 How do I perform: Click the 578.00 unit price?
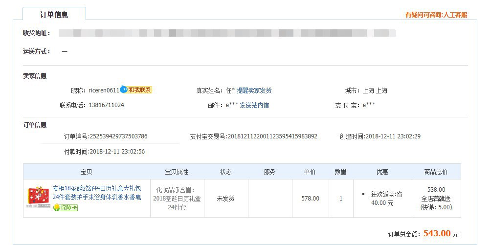(311, 199)
